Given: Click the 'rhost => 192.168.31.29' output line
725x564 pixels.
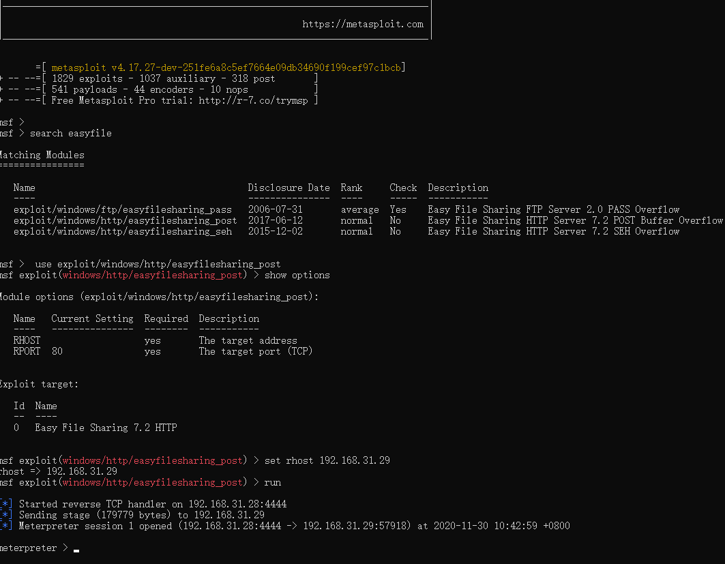Looking at the screenshot, I should pyautogui.click(x=59, y=471).
